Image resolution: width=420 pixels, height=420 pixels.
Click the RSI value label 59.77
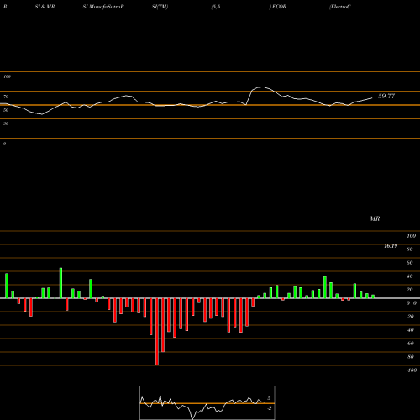[386, 96]
